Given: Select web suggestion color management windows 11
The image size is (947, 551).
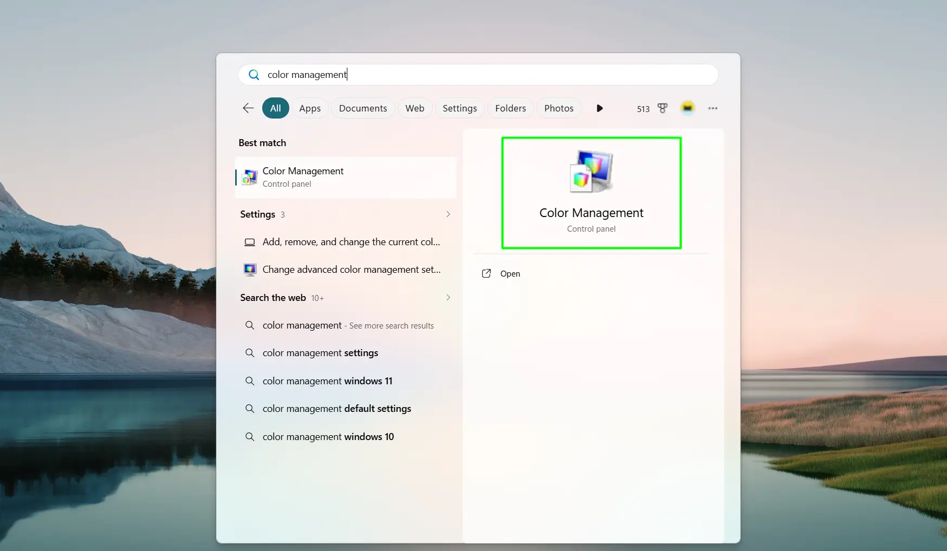Looking at the screenshot, I should tap(346, 381).
